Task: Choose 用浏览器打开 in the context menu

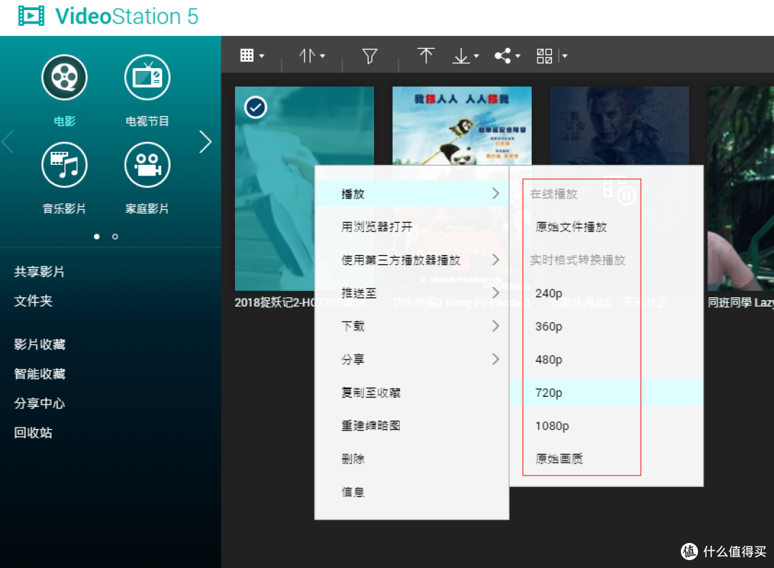Action: click(411, 226)
